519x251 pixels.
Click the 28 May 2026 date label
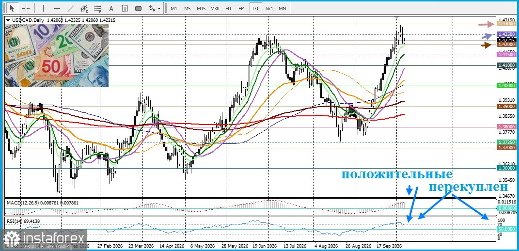pos(235,246)
